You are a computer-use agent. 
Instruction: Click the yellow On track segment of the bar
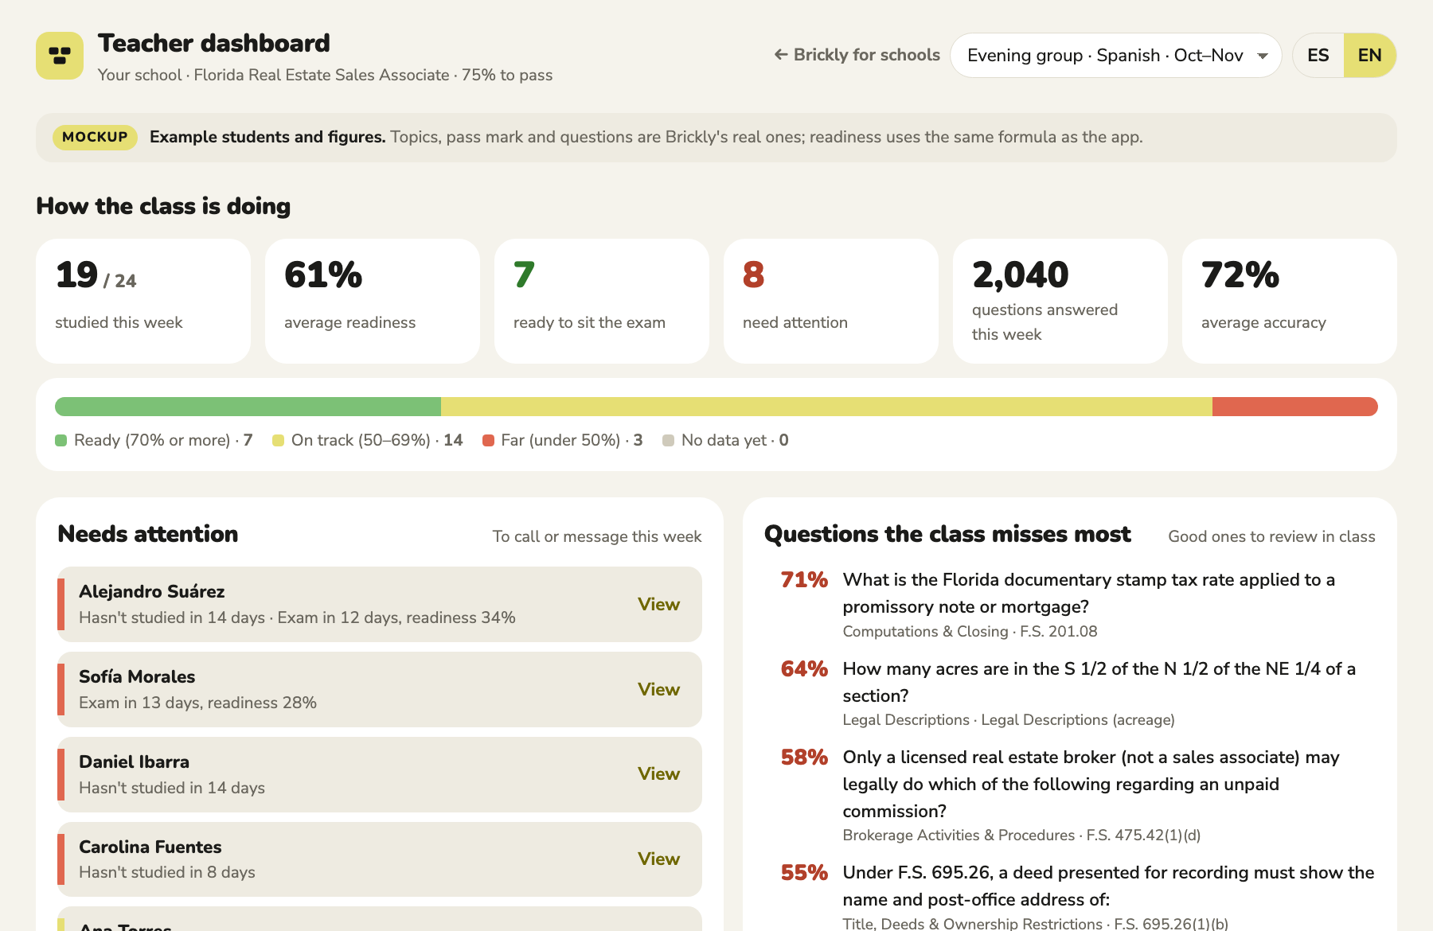[826, 407]
